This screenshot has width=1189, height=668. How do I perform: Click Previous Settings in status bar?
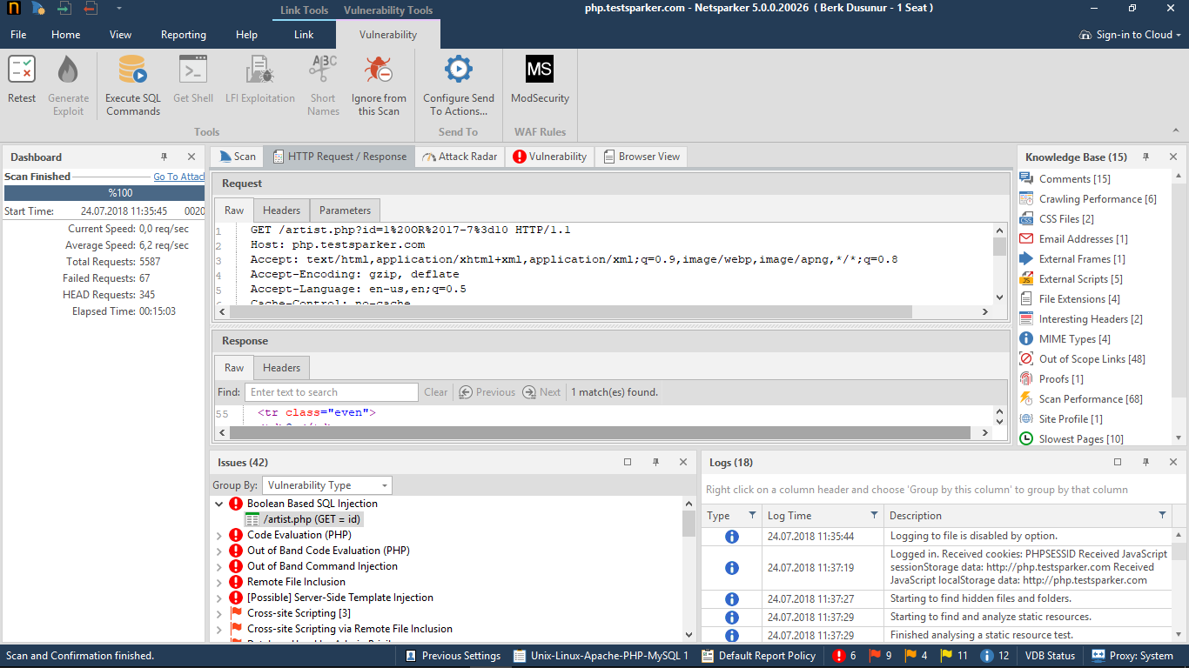453,656
